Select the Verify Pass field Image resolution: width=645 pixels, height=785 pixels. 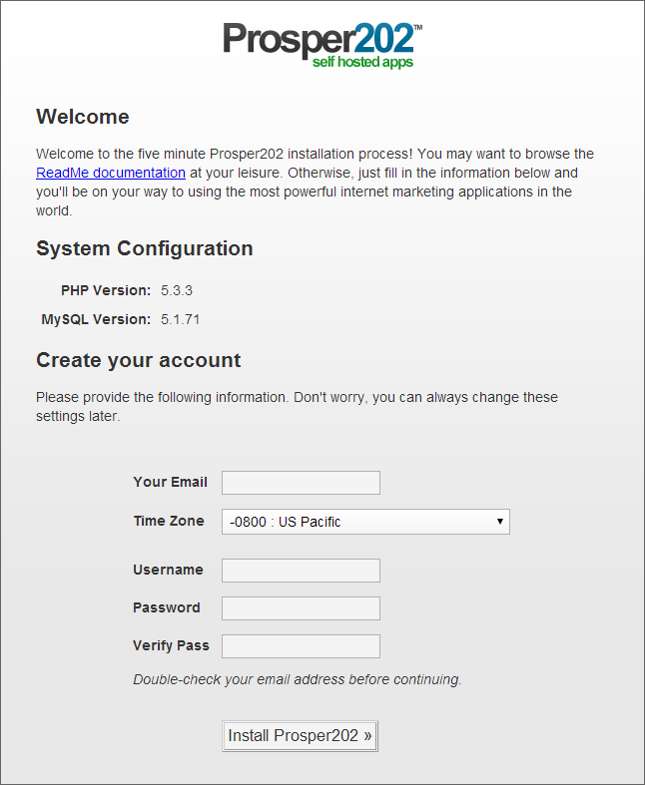click(x=301, y=646)
